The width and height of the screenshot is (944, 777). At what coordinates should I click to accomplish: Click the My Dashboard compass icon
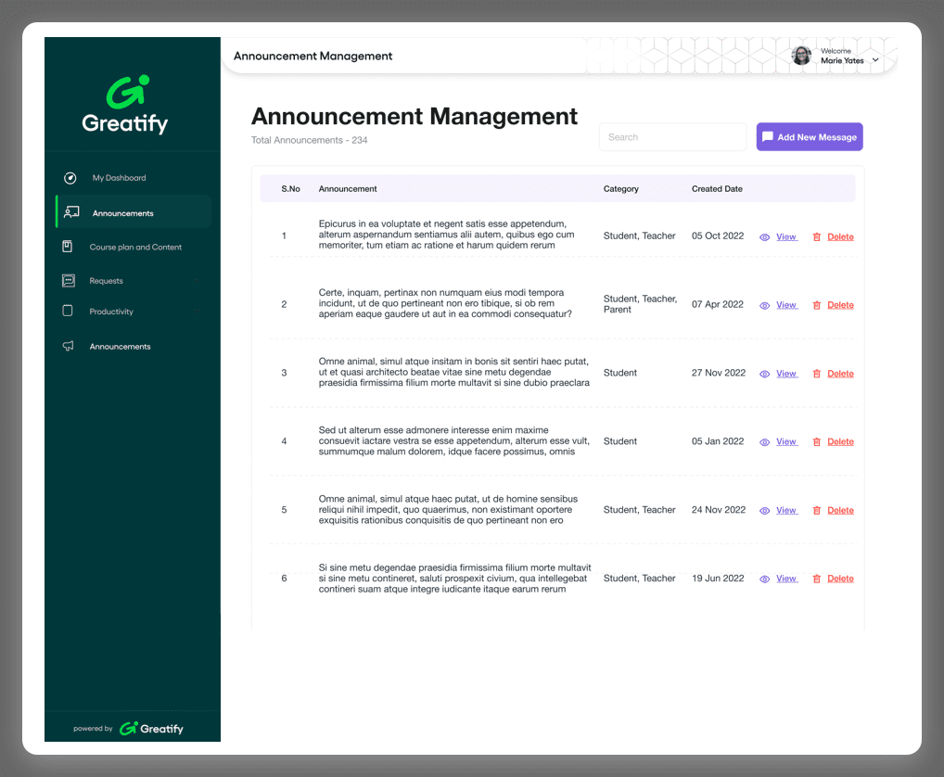(70, 178)
